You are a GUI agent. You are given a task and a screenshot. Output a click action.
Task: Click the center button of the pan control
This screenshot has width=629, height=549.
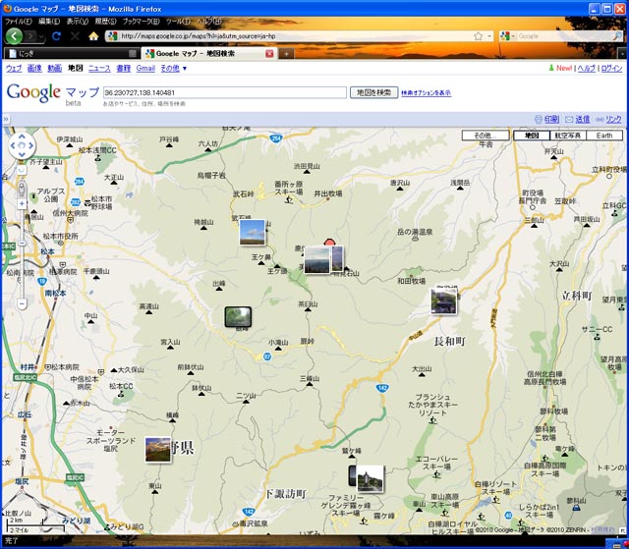22,145
